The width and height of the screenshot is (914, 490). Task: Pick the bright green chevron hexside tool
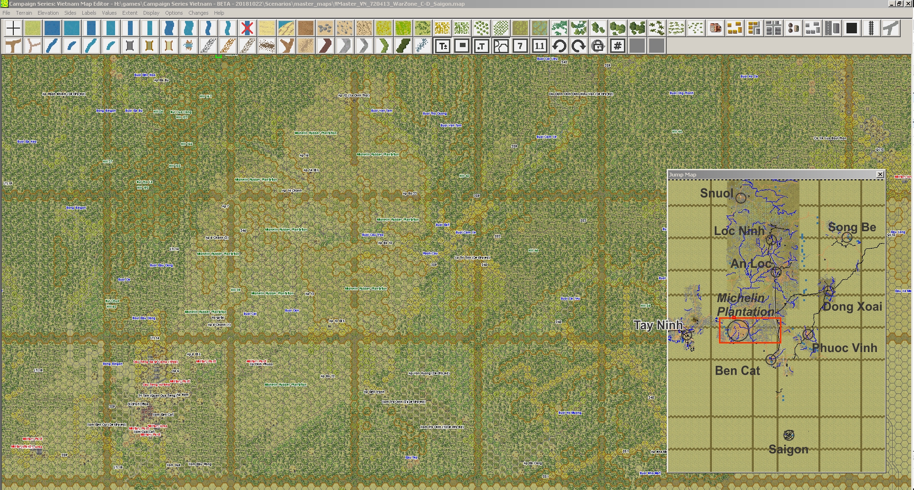(x=384, y=46)
